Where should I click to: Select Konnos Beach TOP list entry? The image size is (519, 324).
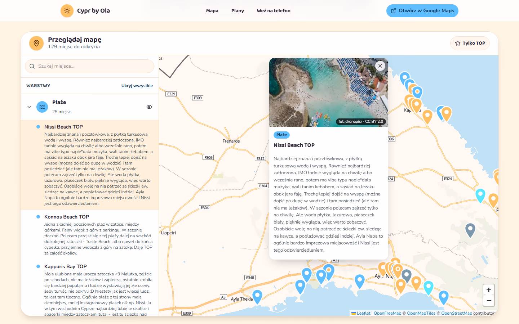89,235
